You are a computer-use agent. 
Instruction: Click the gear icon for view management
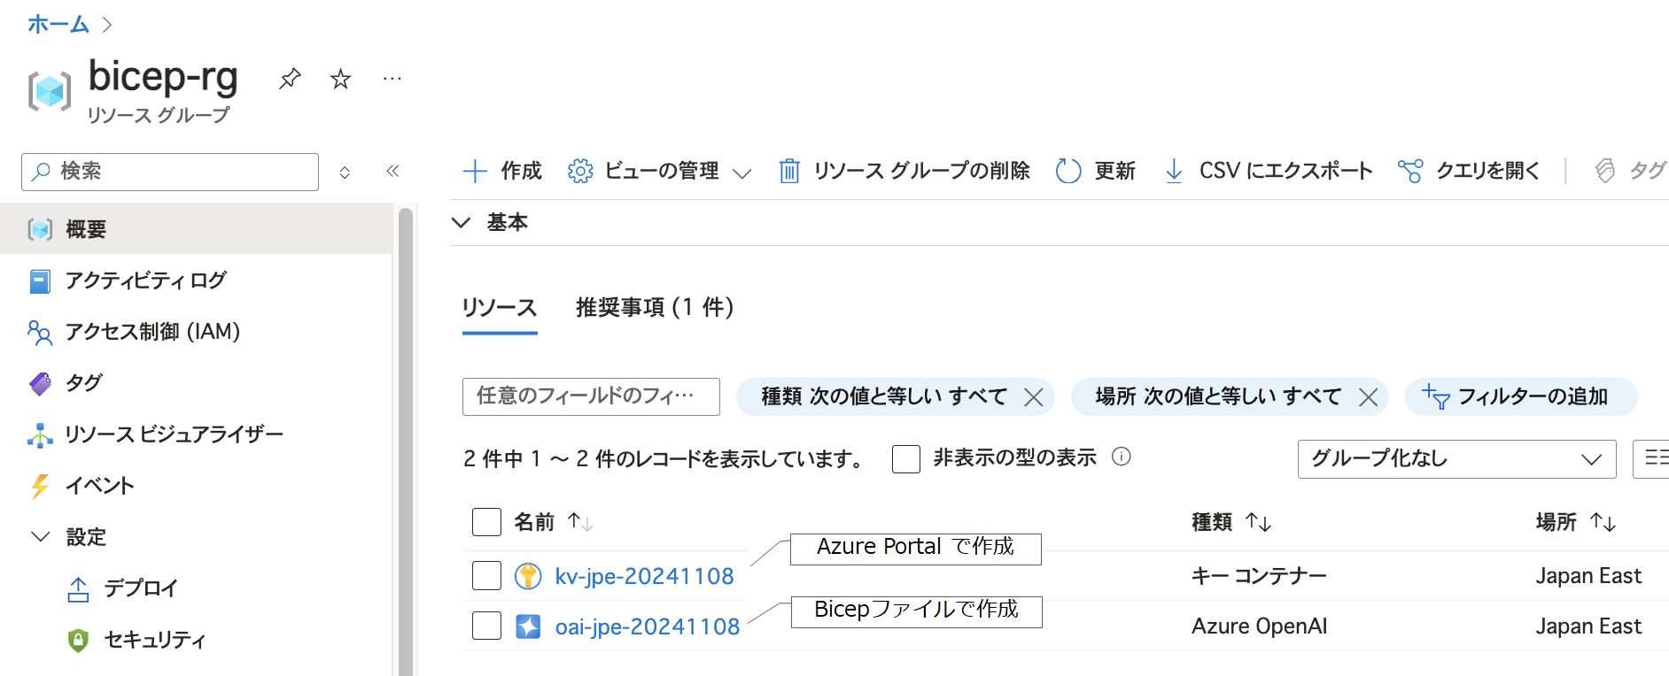click(580, 171)
